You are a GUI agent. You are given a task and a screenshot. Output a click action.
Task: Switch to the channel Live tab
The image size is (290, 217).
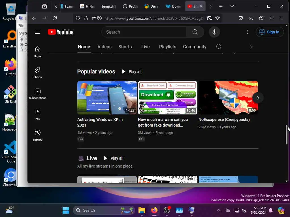point(145,47)
